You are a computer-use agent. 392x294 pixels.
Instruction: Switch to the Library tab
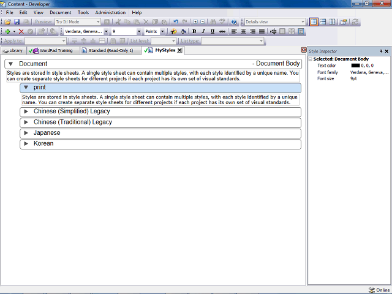(x=13, y=51)
